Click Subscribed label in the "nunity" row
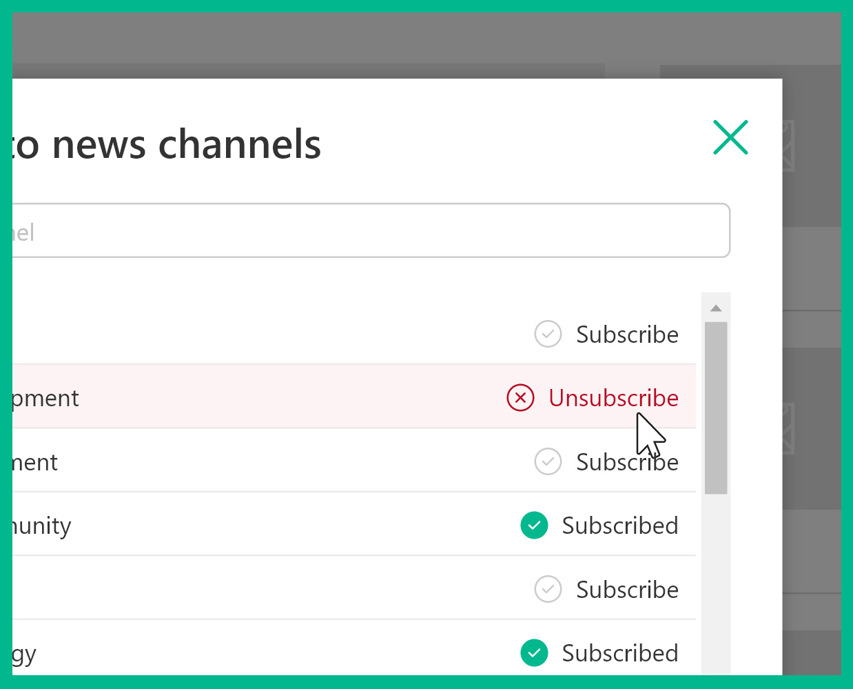 tap(620, 526)
